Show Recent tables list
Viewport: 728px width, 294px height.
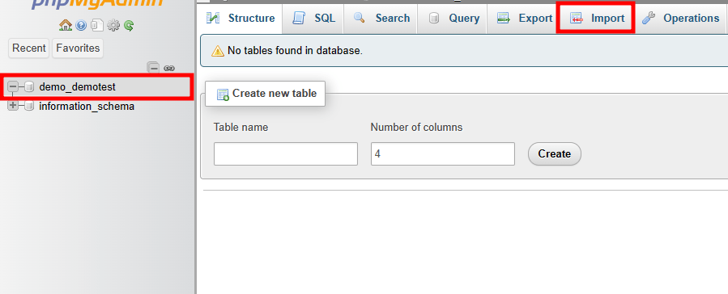pos(29,48)
